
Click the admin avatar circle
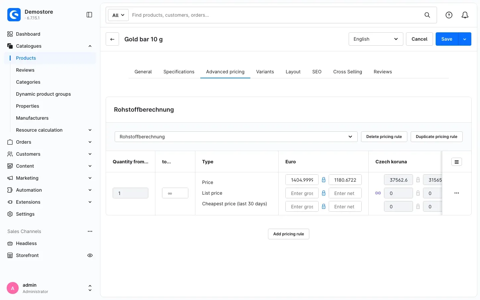[x=13, y=288]
